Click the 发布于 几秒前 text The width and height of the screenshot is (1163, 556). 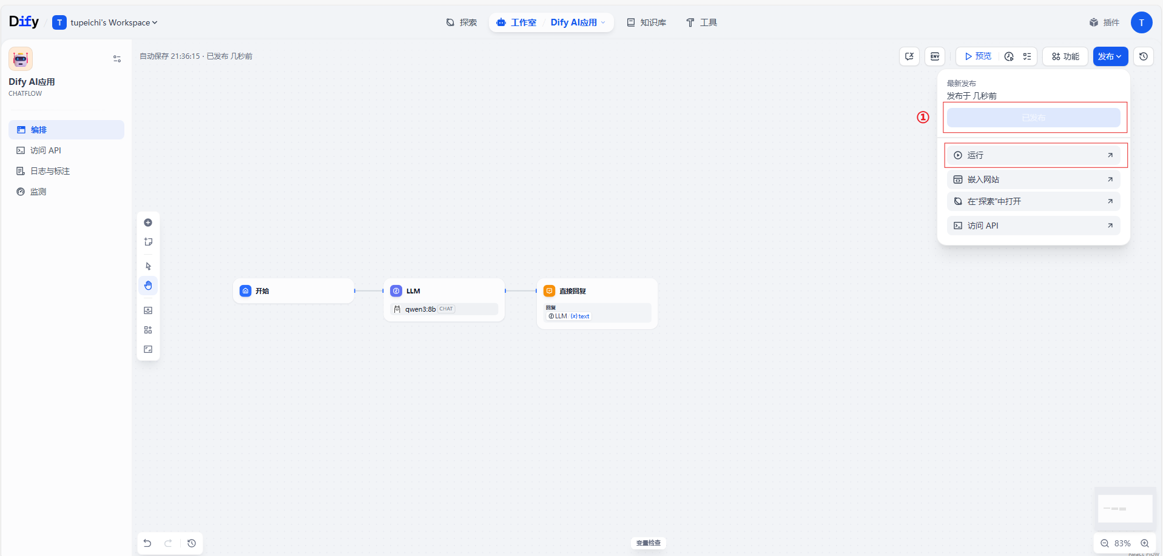pos(972,96)
